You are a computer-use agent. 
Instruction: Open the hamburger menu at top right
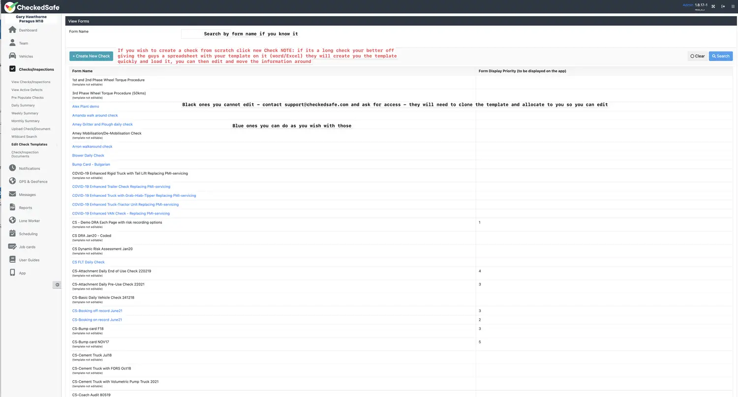733,6
